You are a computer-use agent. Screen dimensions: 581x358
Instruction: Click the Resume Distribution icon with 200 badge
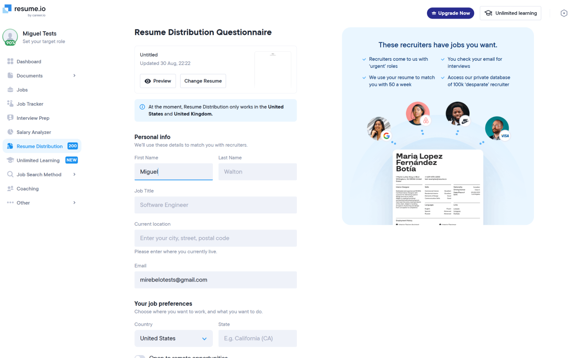(x=10, y=146)
